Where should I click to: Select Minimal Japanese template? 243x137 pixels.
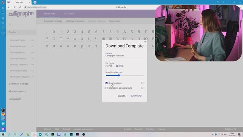(21, 65)
